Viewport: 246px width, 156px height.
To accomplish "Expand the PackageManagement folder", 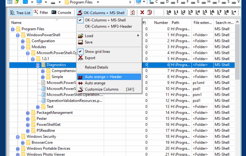I will click(28, 113).
